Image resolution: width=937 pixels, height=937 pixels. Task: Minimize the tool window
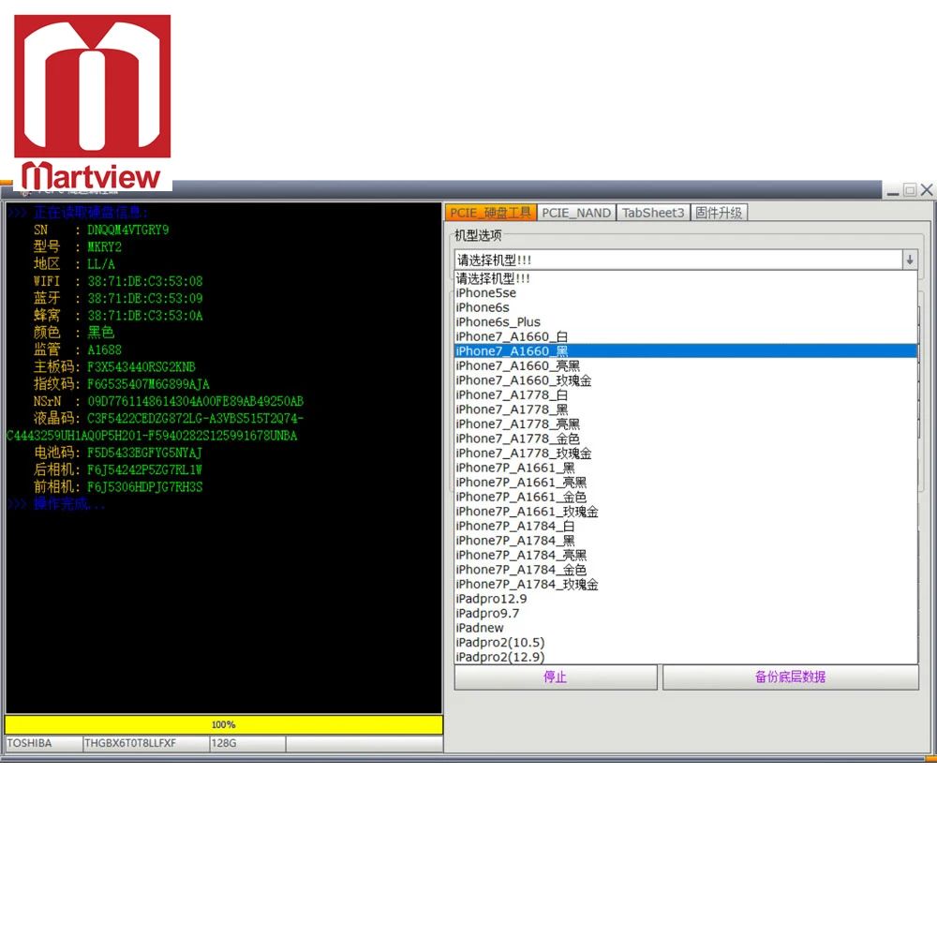click(x=893, y=191)
